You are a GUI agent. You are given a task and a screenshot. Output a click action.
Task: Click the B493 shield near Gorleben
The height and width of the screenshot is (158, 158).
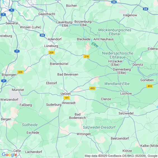[x=150, y=86]
